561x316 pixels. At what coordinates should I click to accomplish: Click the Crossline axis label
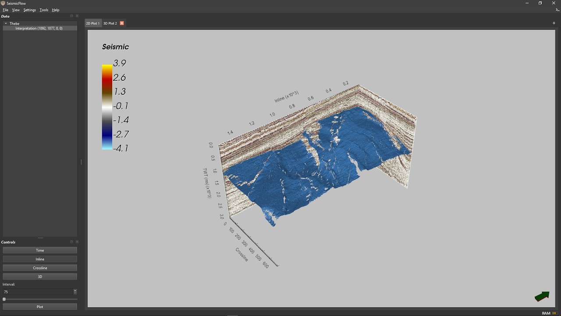[x=242, y=255]
